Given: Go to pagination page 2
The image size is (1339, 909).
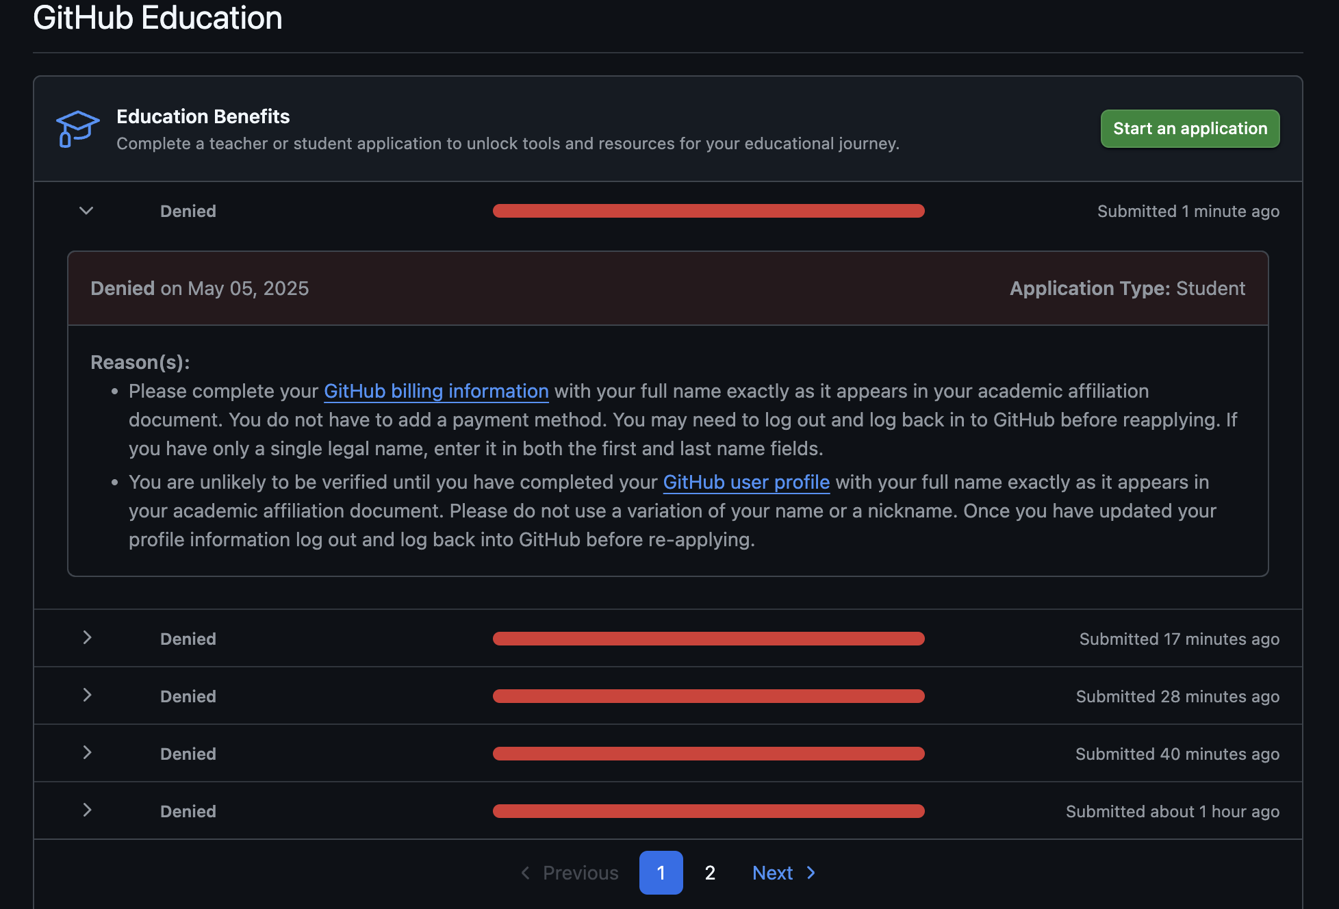Looking at the screenshot, I should coord(710,873).
